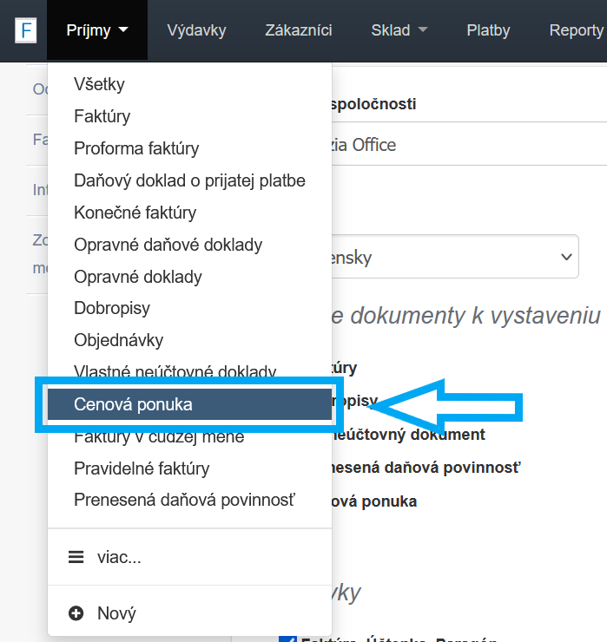Choose Faktúry from the dropdown list
The width and height of the screenshot is (607, 642).
[x=102, y=116]
